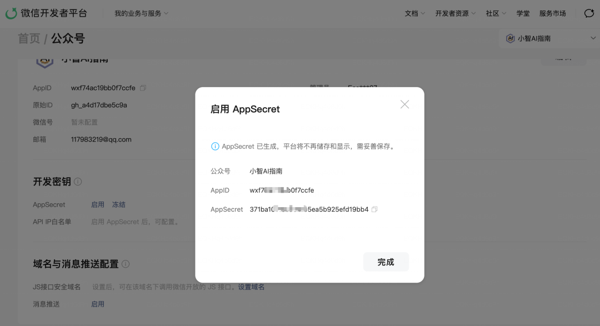
Task: Click the 启用 AppSecret dialog title
Action: coord(245,109)
